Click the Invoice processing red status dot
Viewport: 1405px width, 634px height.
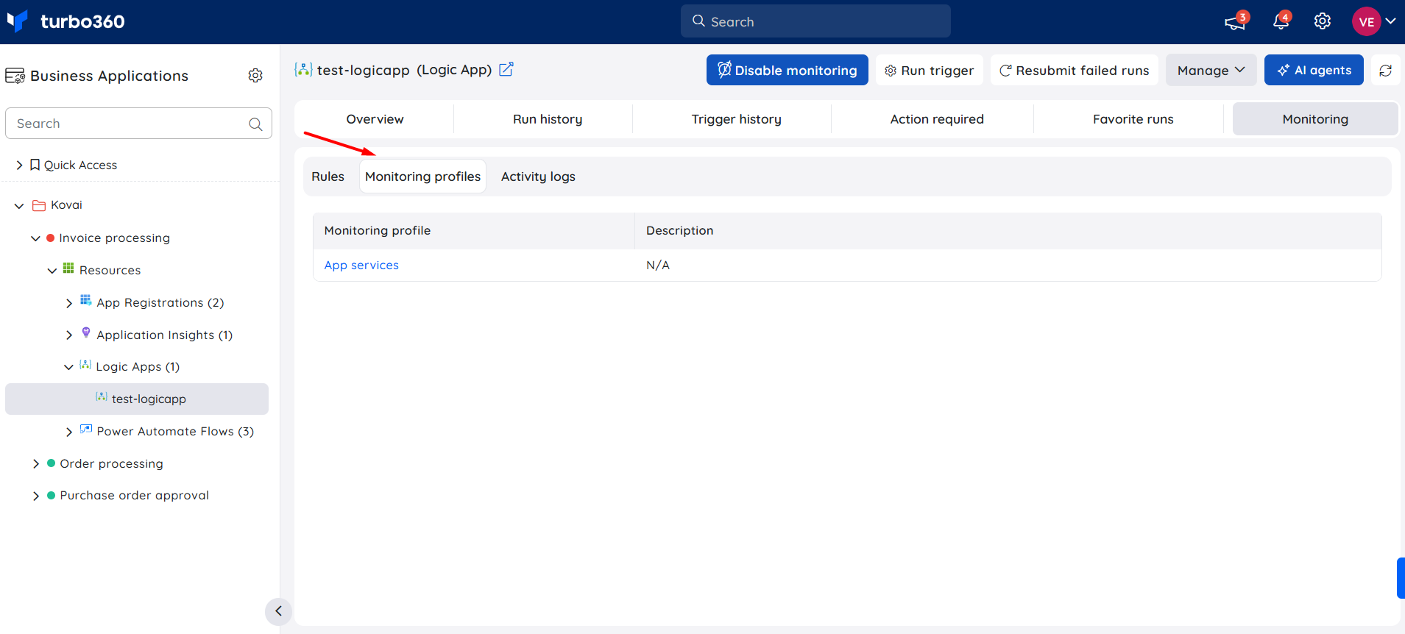tap(50, 238)
